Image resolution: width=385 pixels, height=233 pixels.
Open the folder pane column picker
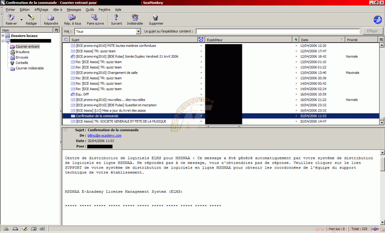tap(57, 30)
